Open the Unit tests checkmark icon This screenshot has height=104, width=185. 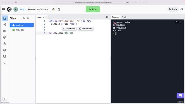5,63
